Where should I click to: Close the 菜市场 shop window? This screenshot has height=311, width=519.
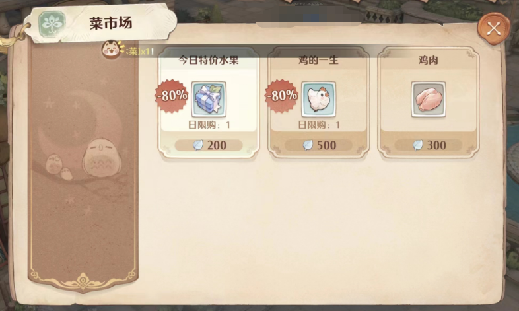click(x=493, y=29)
